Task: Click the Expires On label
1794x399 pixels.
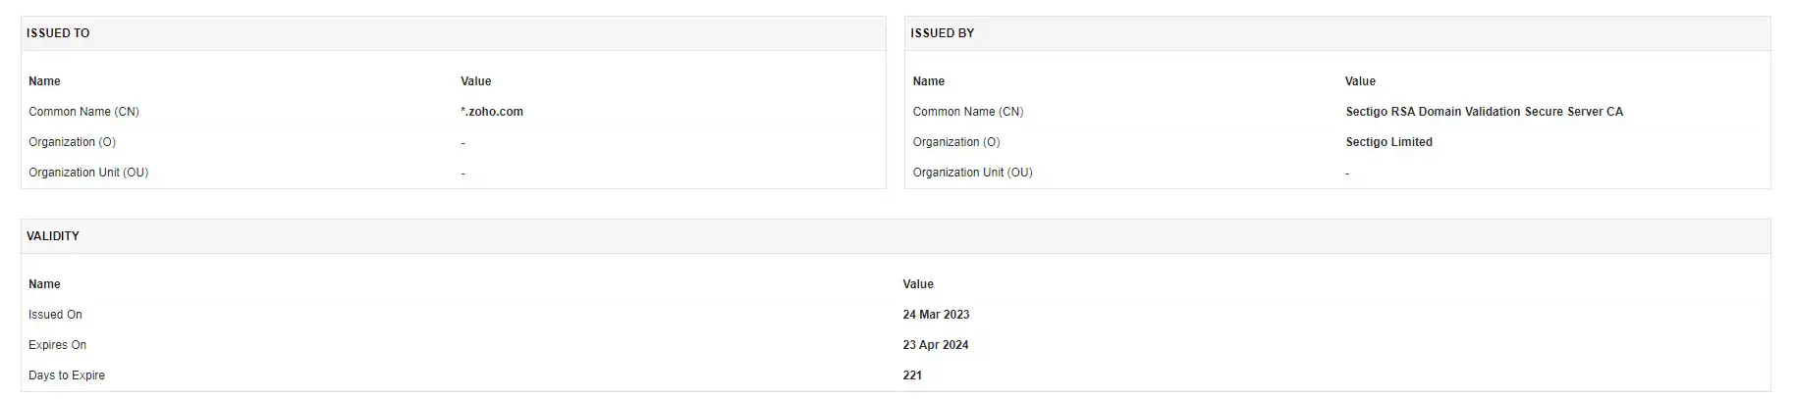Action: tap(57, 345)
